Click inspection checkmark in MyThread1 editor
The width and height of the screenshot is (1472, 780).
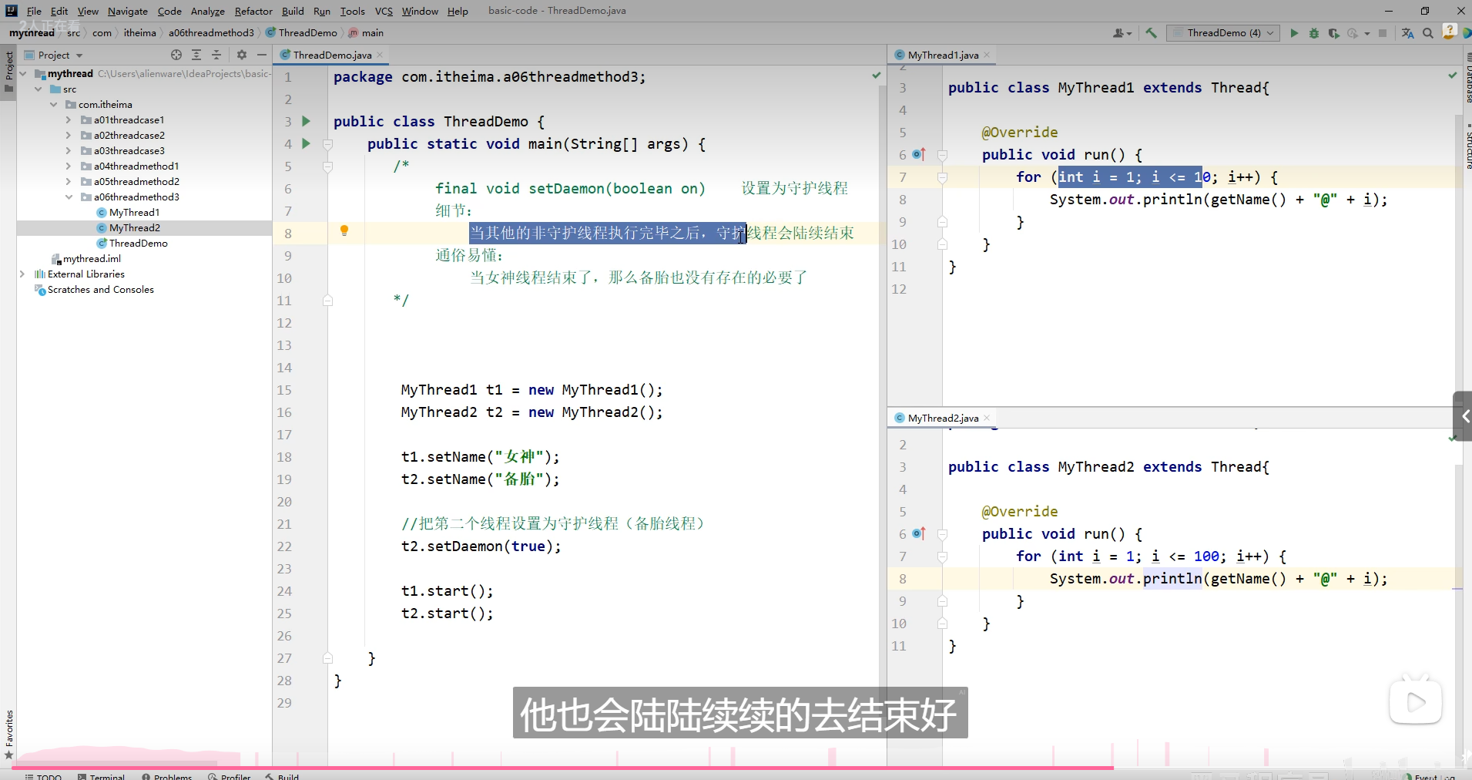click(1452, 76)
